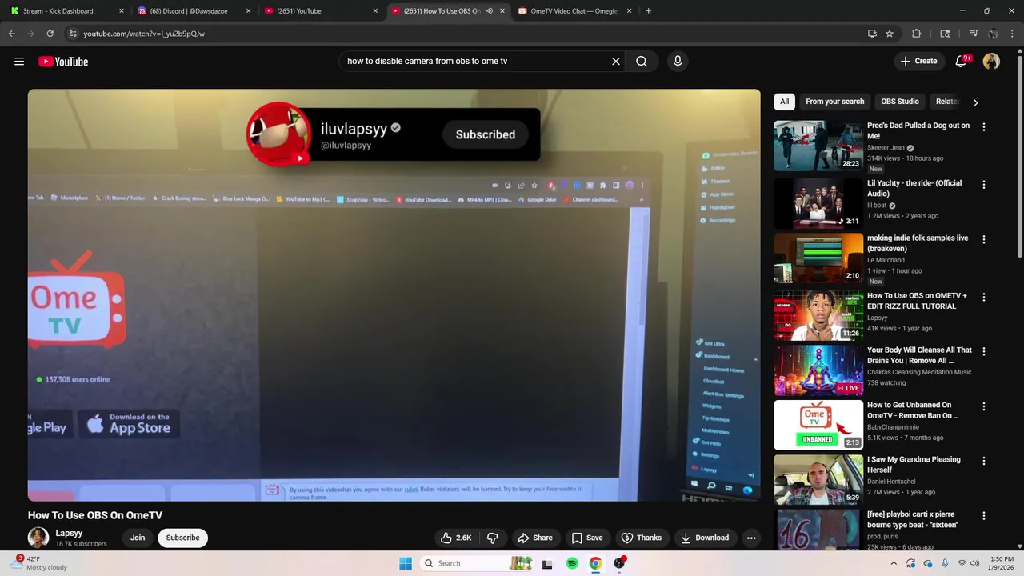Open the clock showing 1:50 PM

[x=1002, y=563]
